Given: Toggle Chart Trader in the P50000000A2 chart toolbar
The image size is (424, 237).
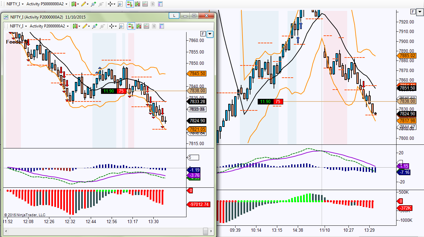Looking at the screenshot, I should [x=130, y=4].
